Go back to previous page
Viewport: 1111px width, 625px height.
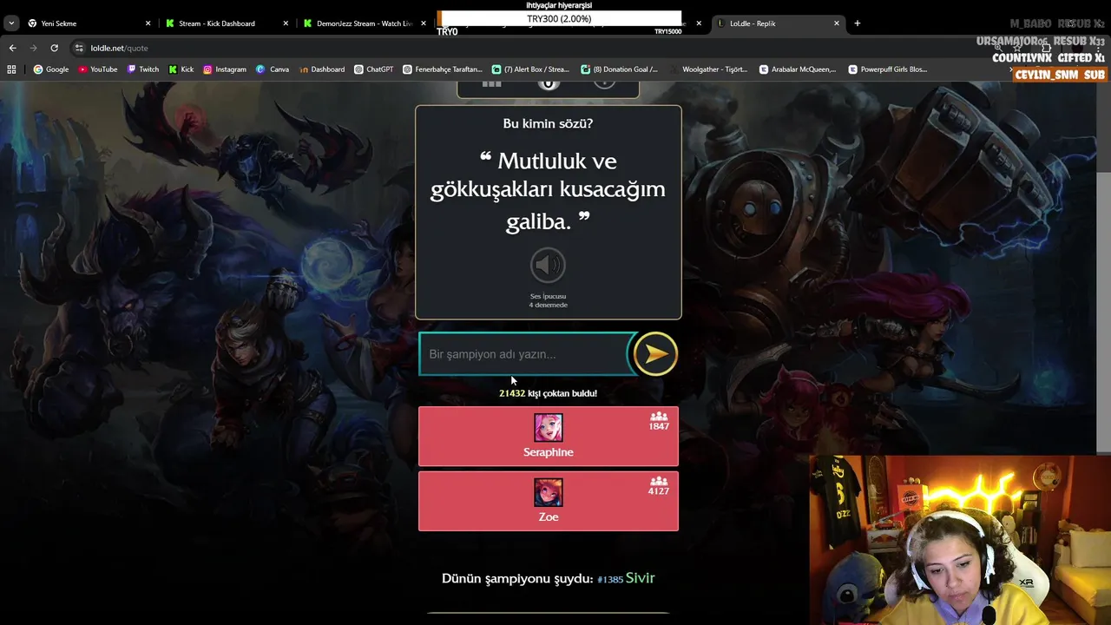[12, 48]
